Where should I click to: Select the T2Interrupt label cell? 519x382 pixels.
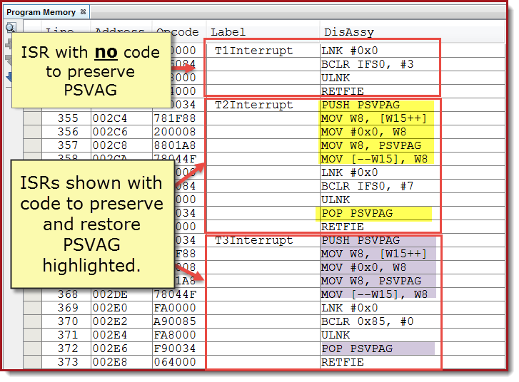point(253,105)
